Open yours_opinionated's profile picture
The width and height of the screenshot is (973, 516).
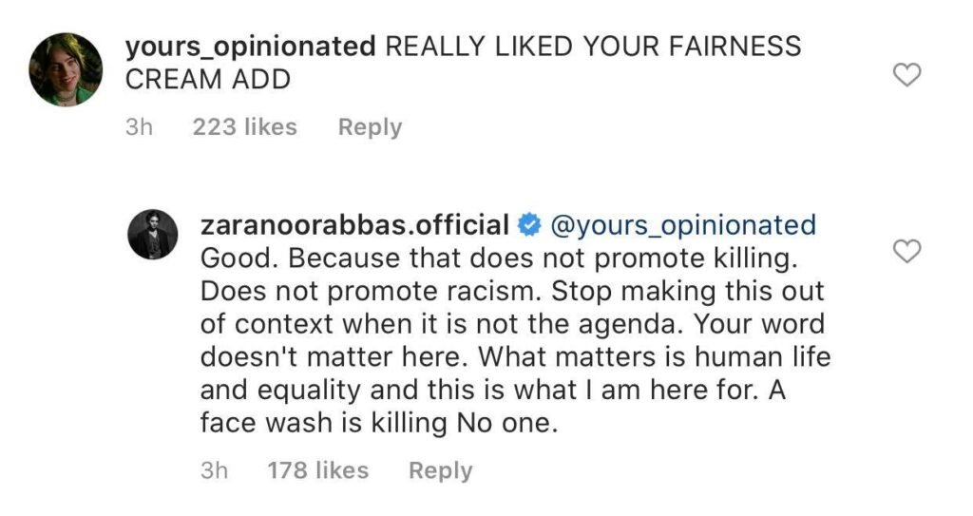coord(67,69)
